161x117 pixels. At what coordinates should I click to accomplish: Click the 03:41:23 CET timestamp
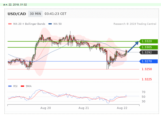point(55,14)
